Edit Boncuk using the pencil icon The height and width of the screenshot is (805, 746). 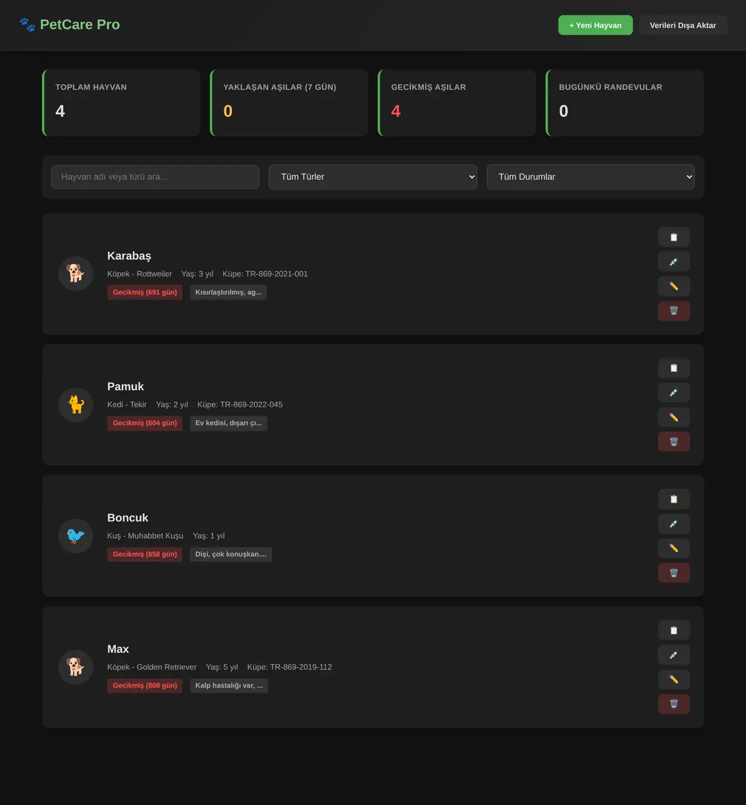click(674, 548)
